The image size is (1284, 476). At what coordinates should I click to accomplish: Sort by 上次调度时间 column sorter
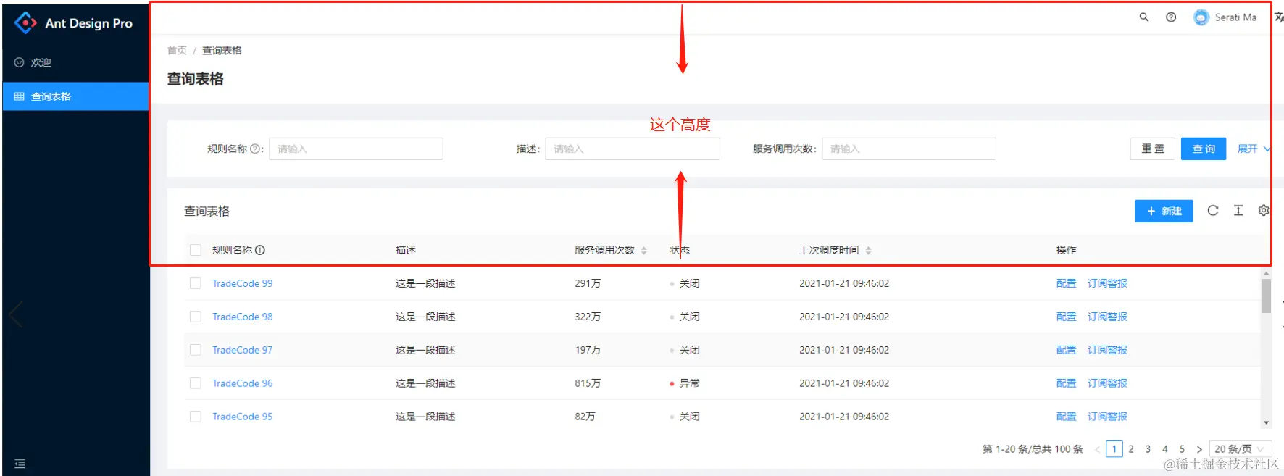click(869, 251)
